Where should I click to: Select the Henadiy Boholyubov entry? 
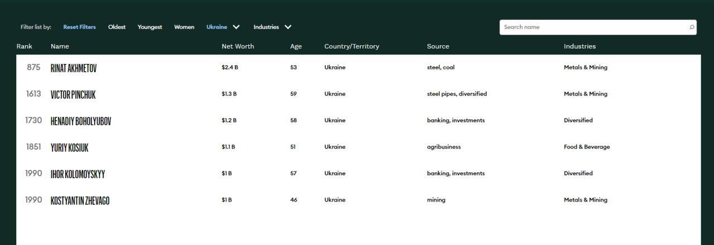coord(81,121)
